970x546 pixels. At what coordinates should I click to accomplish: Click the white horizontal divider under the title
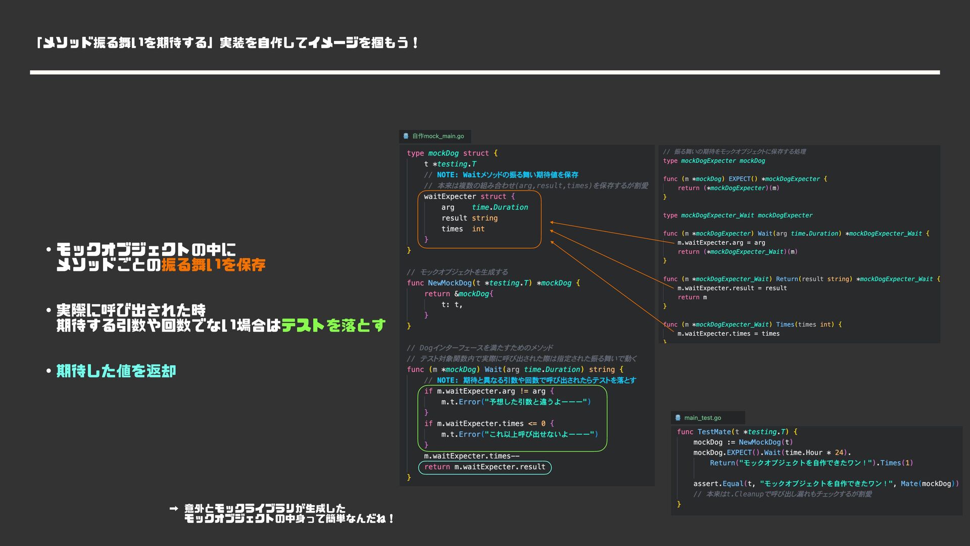pos(484,72)
